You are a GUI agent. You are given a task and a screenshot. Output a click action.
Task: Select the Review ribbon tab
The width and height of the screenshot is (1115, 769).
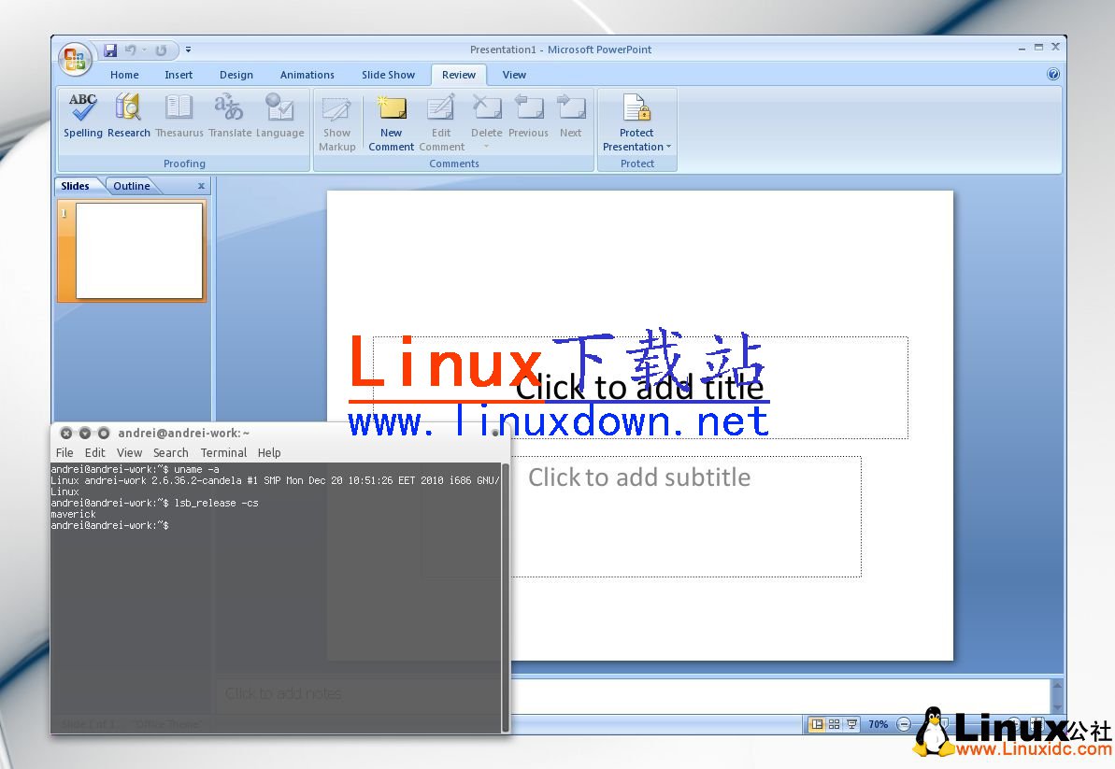[x=459, y=75]
